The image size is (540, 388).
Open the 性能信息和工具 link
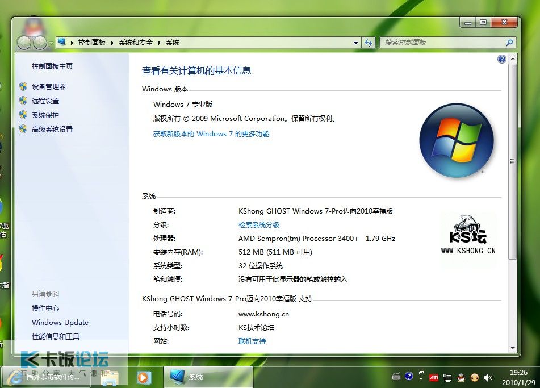pos(56,336)
